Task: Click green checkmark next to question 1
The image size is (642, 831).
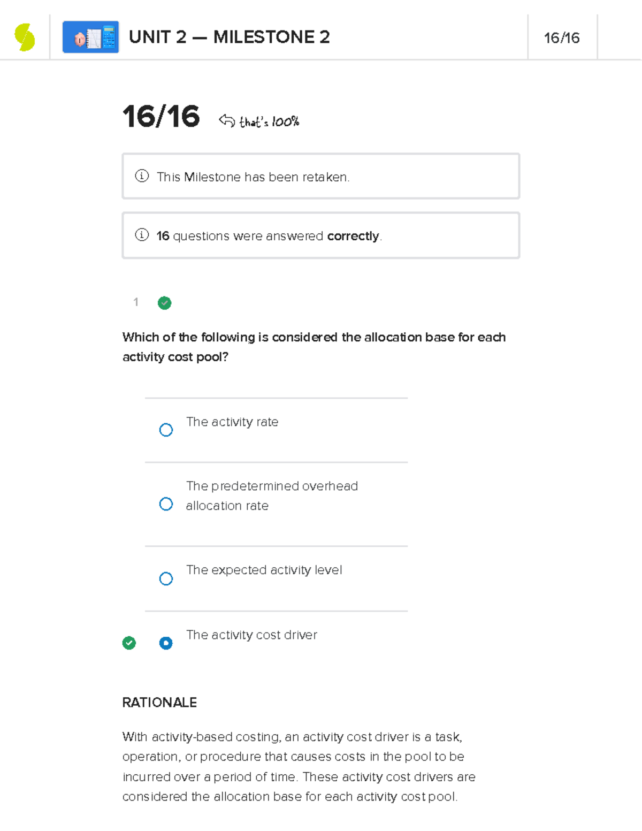Action: 165,303
